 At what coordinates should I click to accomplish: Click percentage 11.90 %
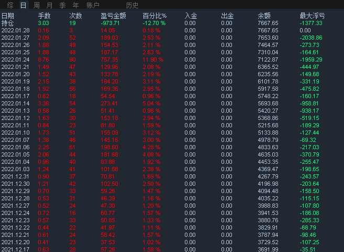coord(153,59)
